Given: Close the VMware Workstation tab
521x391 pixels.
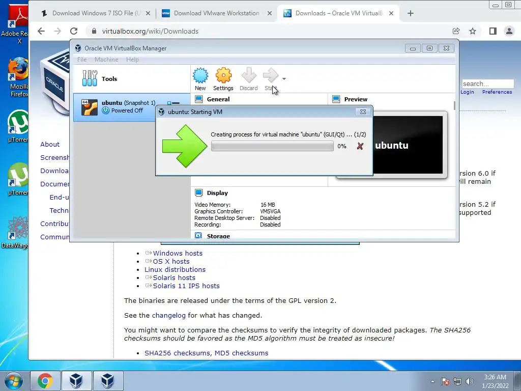Looking at the screenshot, I should (x=270, y=13).
